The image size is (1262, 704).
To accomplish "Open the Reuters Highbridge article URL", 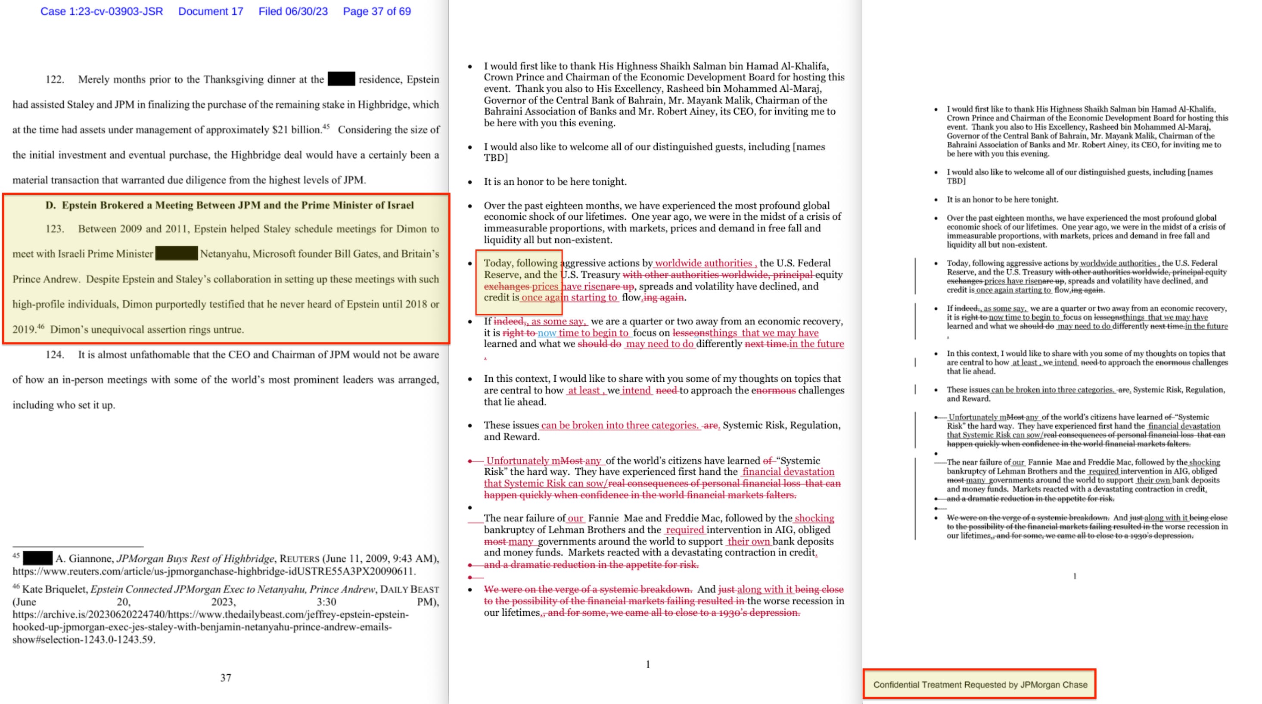I will [x=214, y=571].
